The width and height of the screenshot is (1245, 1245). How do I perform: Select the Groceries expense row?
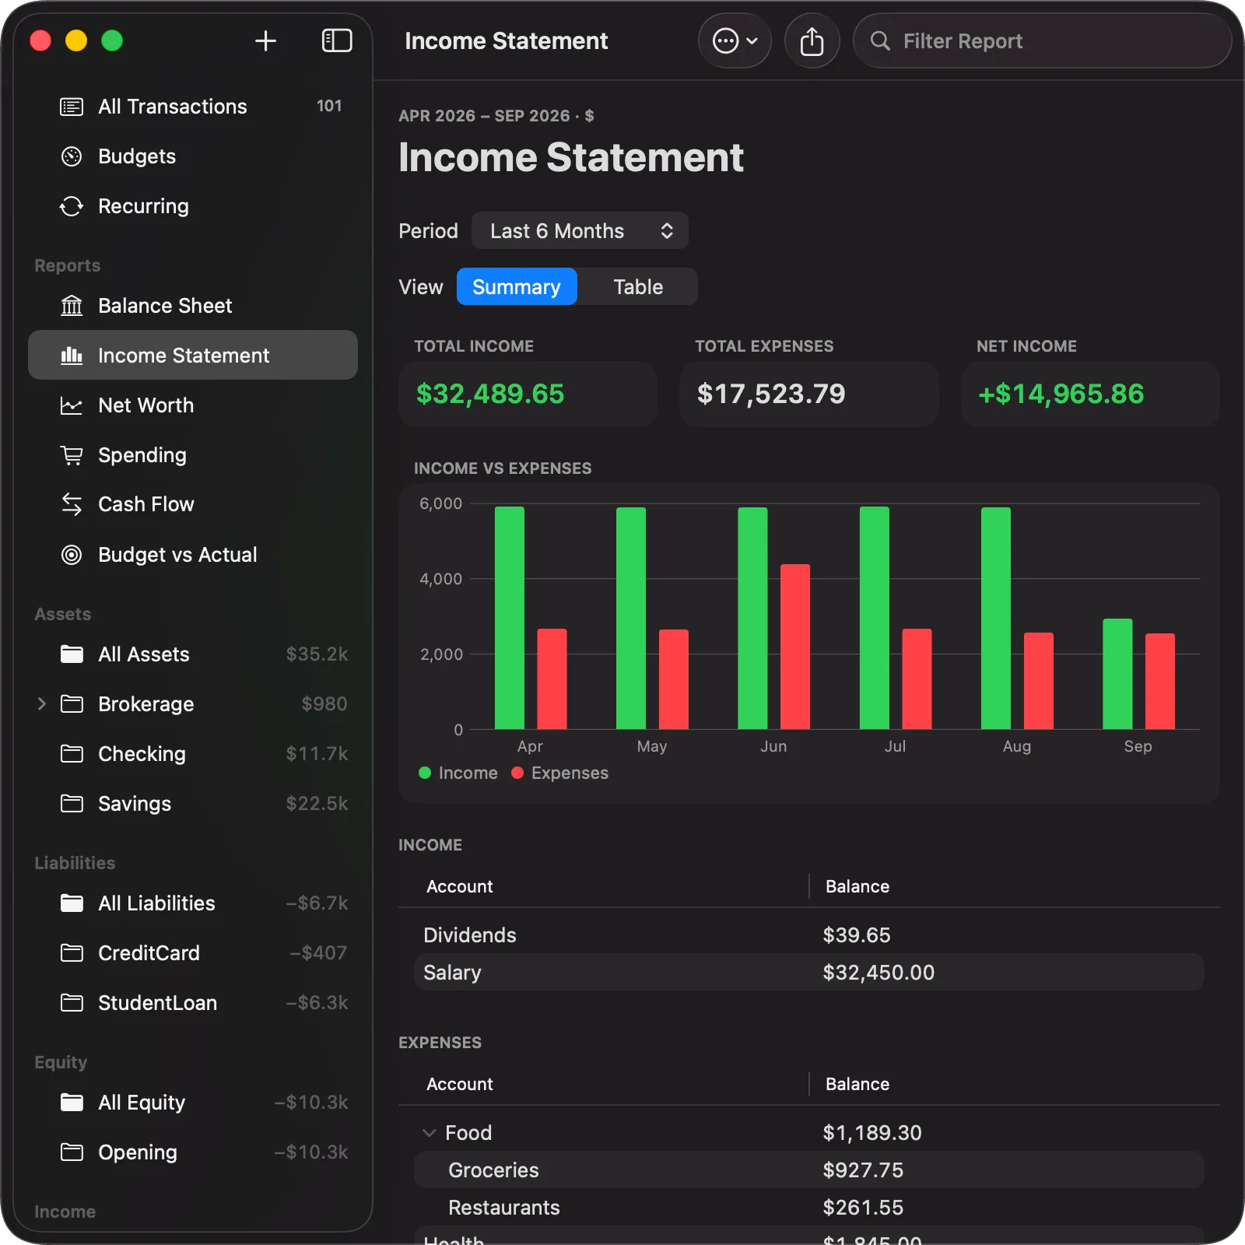[809, 1170]
